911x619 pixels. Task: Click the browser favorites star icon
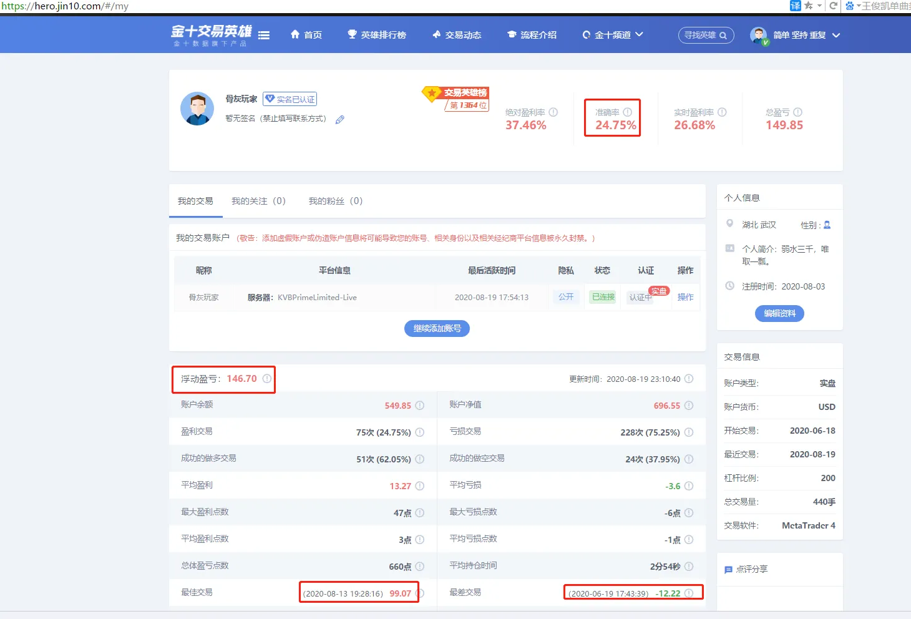[809, 6]
